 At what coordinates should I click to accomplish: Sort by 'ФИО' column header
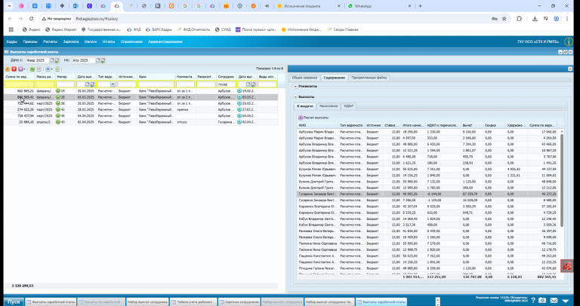point(318,126)
